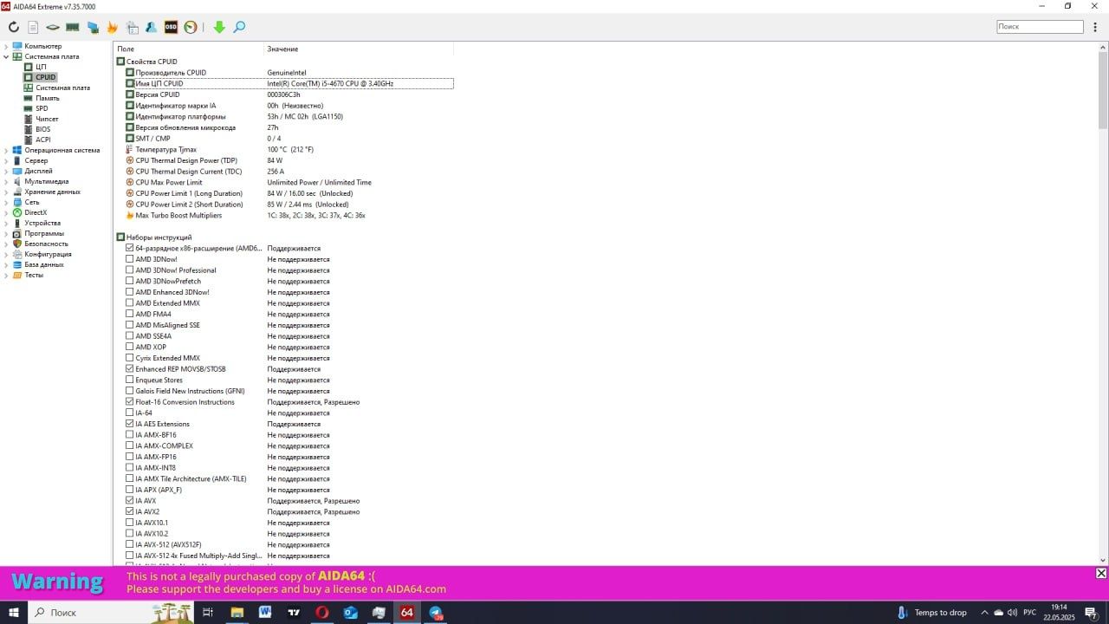Select the ACPI tree item

(x=42, y=140)
